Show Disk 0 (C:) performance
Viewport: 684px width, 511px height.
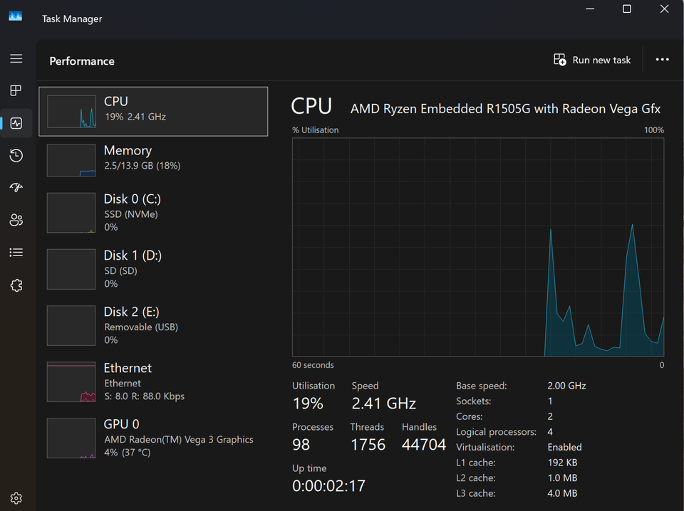pyautogui.click(x=153, y=212)
